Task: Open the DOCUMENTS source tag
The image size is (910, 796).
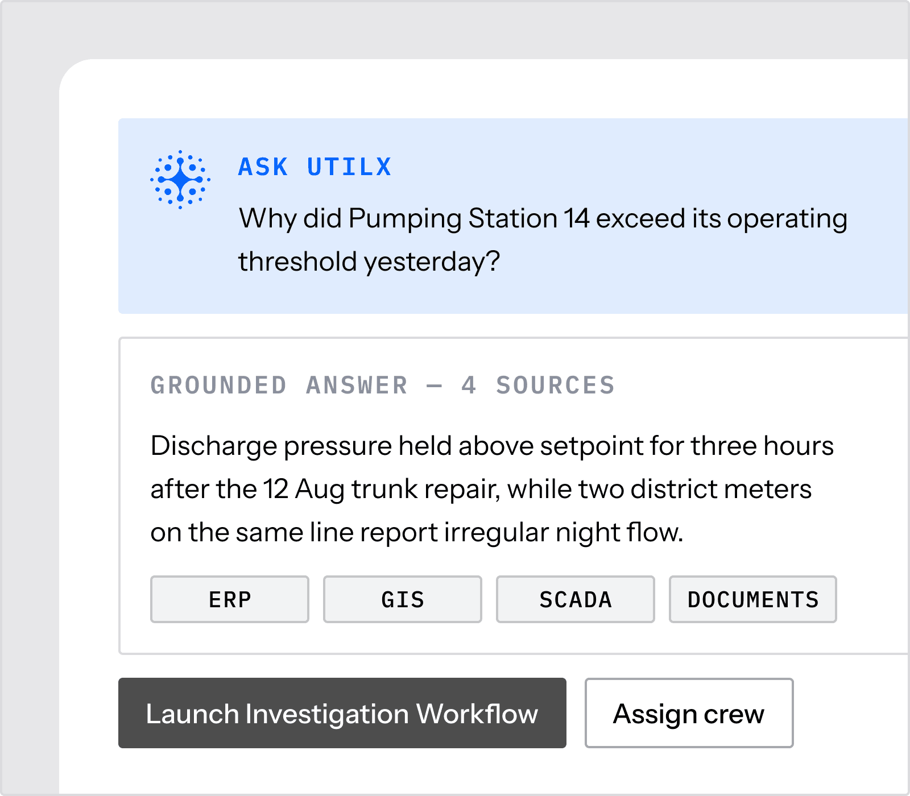Action: click(x=753, y=599)
